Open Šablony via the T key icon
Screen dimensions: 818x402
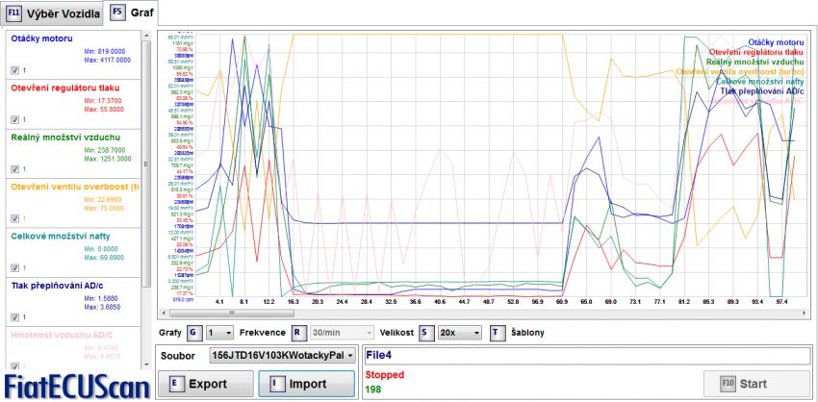coord(497,332)
